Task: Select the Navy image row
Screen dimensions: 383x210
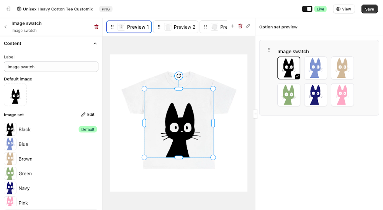Action: (50, 188)
